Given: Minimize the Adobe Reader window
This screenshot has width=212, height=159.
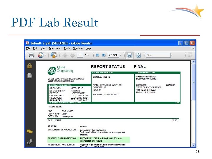Looking at the screenshot, I should pos(180,43).
